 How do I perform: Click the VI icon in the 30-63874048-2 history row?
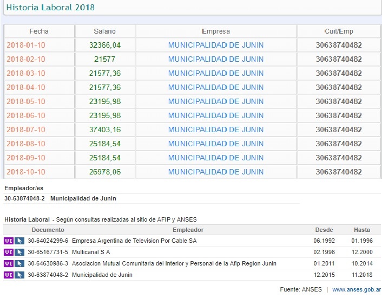(9, 275)
